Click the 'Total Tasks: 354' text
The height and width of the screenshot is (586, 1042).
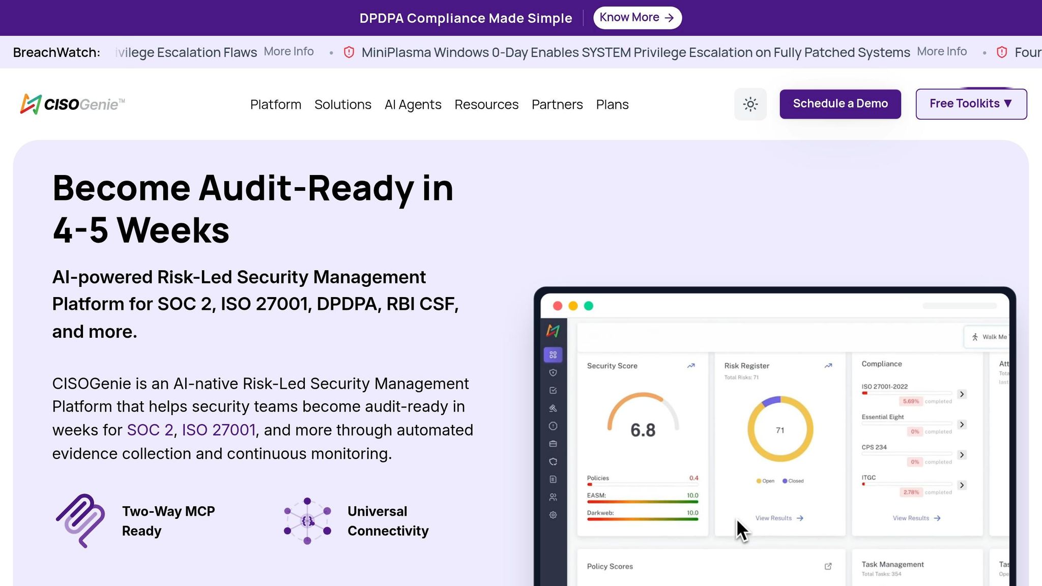click(881, 574)
